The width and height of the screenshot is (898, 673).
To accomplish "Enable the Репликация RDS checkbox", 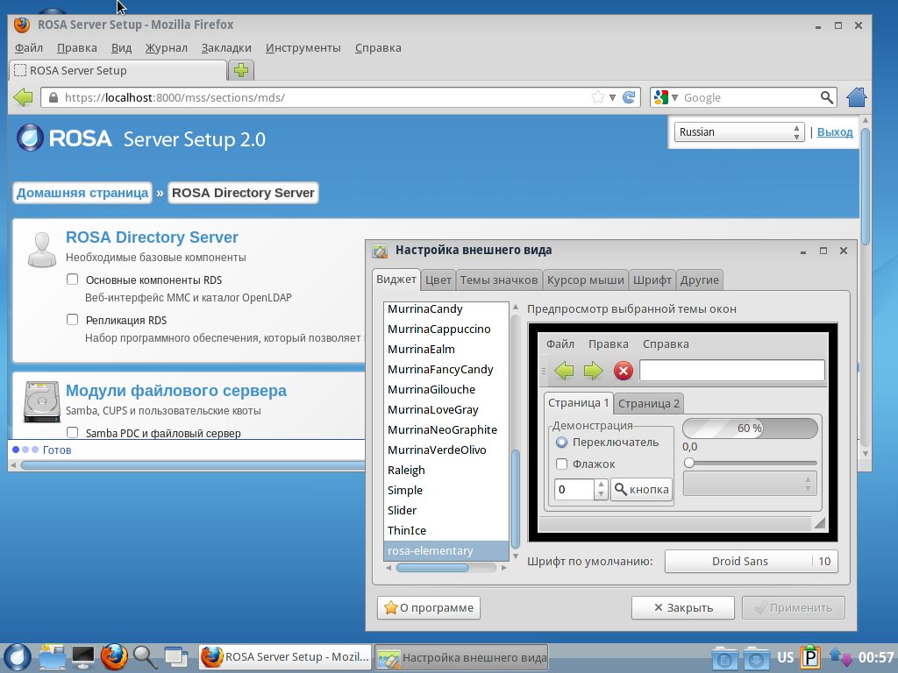I will (73, 320).
